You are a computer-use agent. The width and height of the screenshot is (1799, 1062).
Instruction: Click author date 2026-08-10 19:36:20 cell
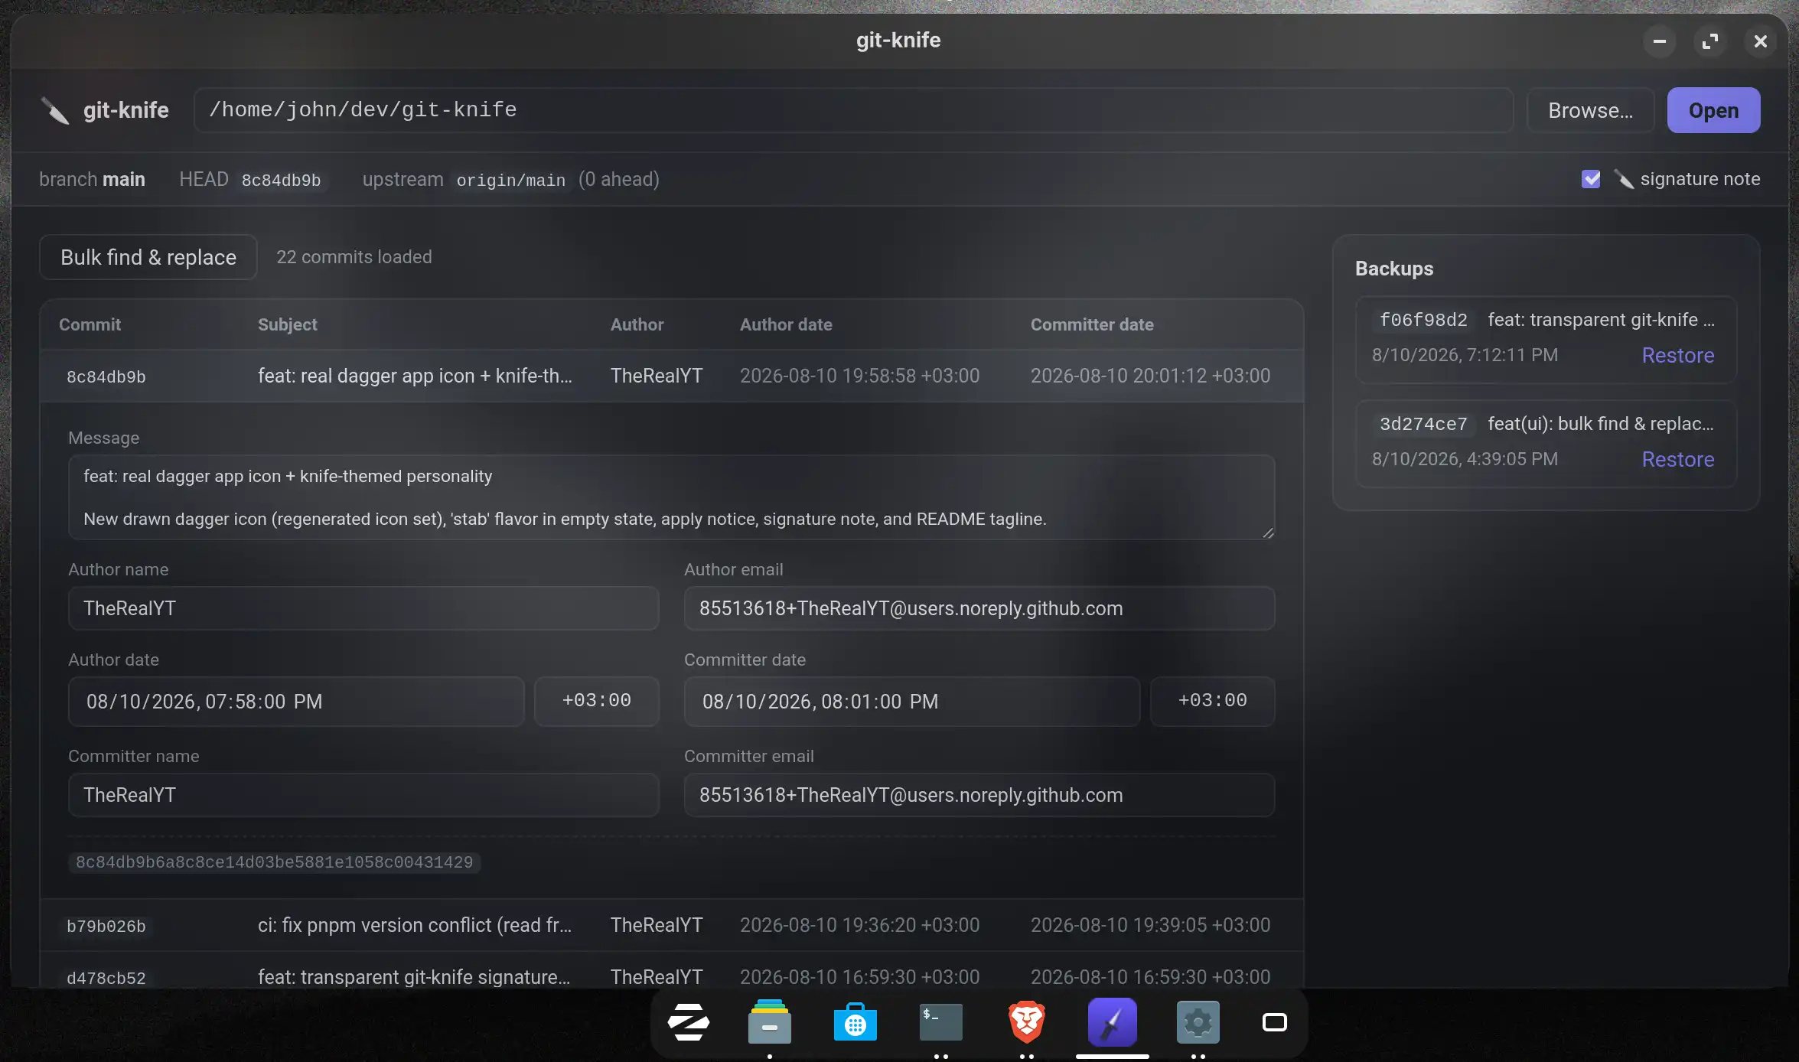click(859, 925)
